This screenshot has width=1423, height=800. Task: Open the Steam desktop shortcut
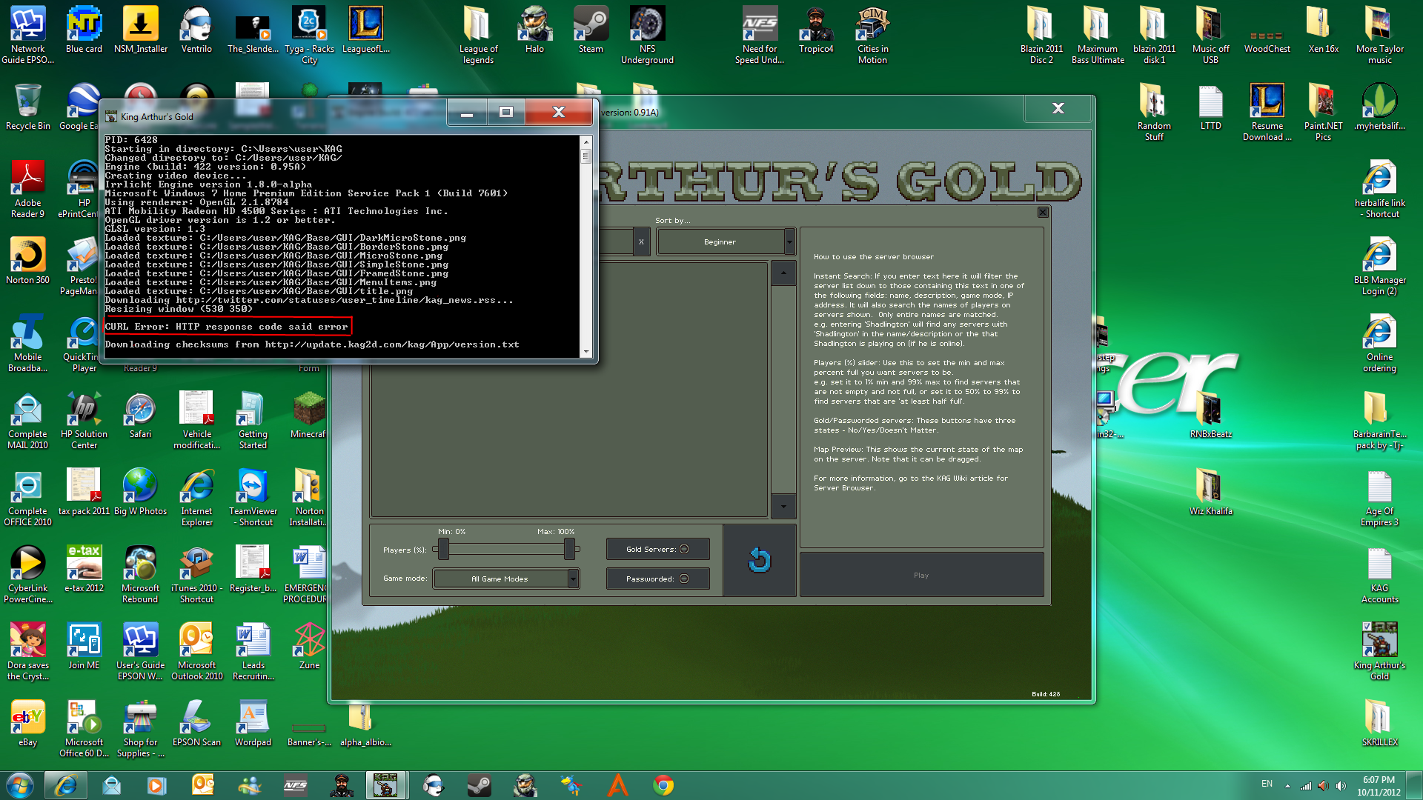591,30
